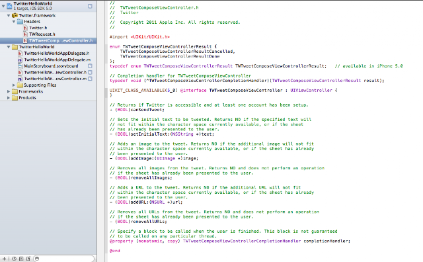This screenshot has height=262, width=423.
Task: Click the removeAllURLs method declaration
Action: click(x=138, y=222)
